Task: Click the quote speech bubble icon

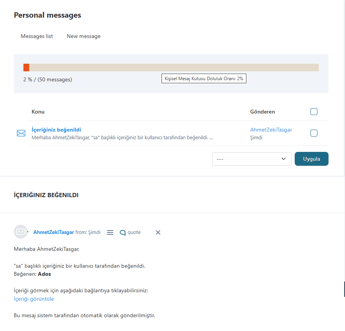Action: [x=123, y=232]
